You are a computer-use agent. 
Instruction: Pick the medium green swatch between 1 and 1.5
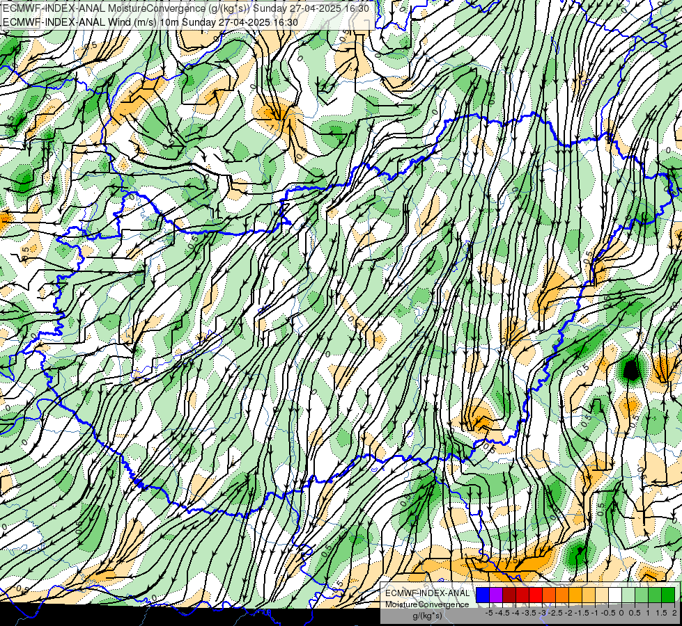click(655, 595)
